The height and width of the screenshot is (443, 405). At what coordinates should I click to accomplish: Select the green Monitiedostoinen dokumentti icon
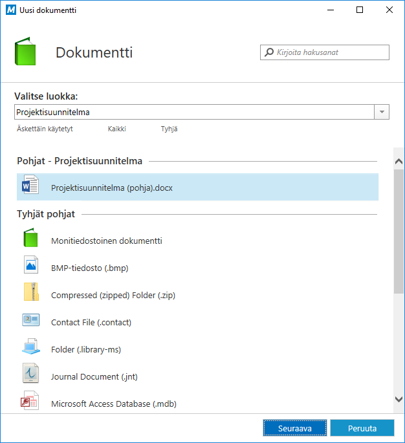(x=30, y=239)
